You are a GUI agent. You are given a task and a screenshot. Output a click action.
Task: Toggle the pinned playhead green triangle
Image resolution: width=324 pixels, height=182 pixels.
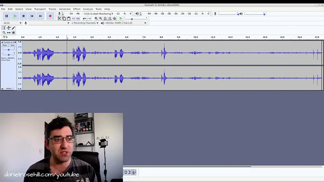pos(4,37)
